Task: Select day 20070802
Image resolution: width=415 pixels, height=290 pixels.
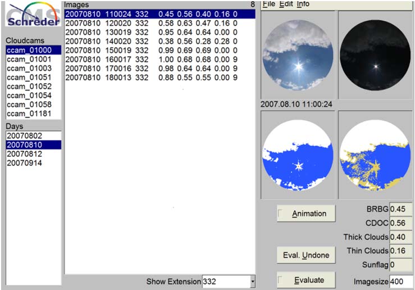Action: 24,136
